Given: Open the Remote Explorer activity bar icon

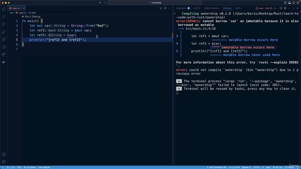Looking at the screenshot, I should pos(4,47).
